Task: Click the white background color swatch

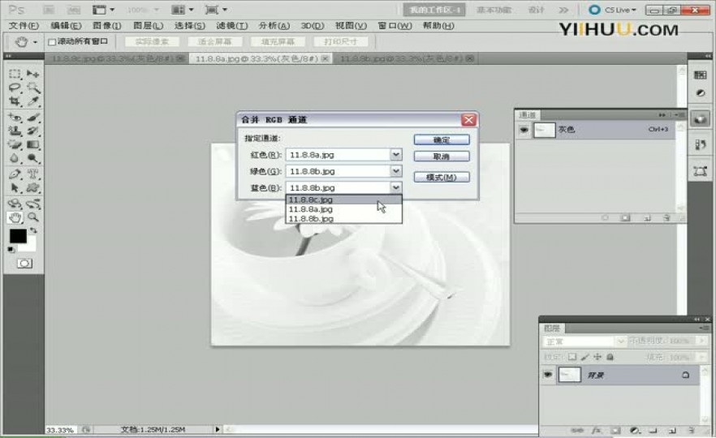Action: [31, 247]
